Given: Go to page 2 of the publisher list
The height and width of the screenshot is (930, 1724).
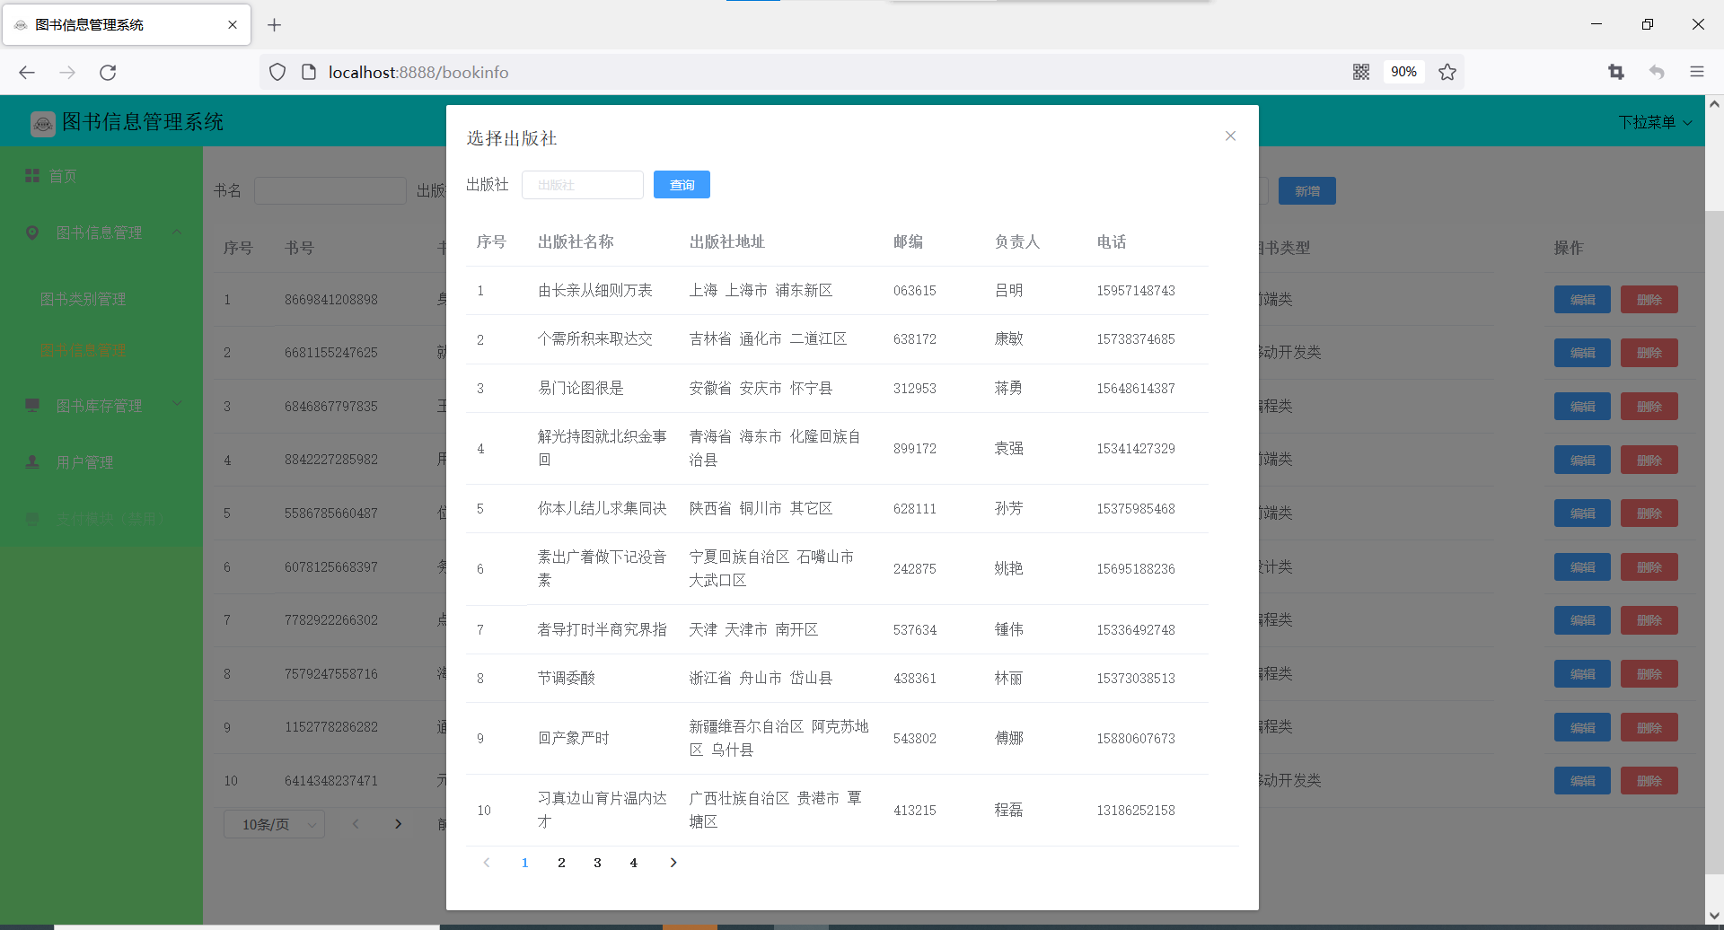Looking at the screenshot, I should pos(561,863).
